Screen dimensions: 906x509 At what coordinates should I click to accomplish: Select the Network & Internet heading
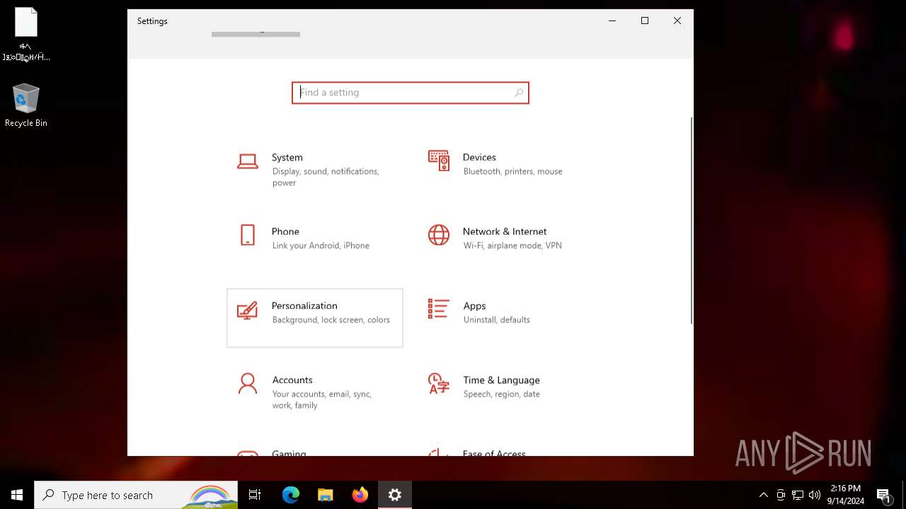(505, 231)
